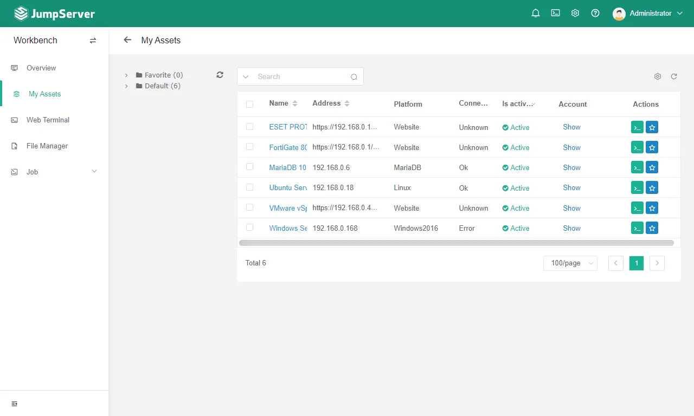Select My Assets in the sidebar
The image size is (694, 416).
coord(54,94)
